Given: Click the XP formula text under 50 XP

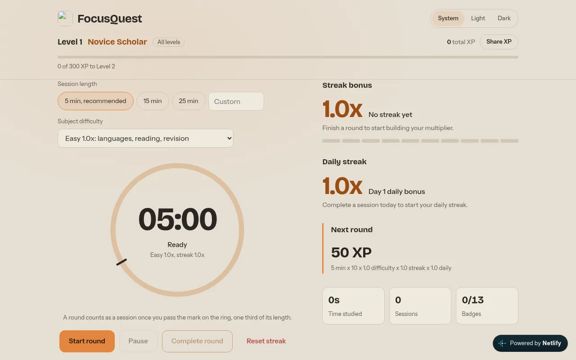Looking at the screenshot, I should 391,268.
